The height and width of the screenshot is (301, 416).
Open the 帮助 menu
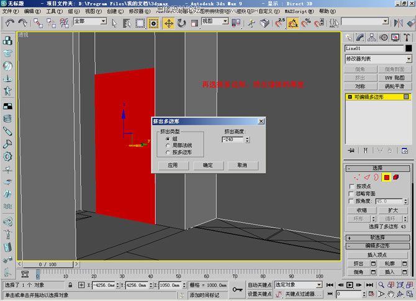[x=327, y=11]
